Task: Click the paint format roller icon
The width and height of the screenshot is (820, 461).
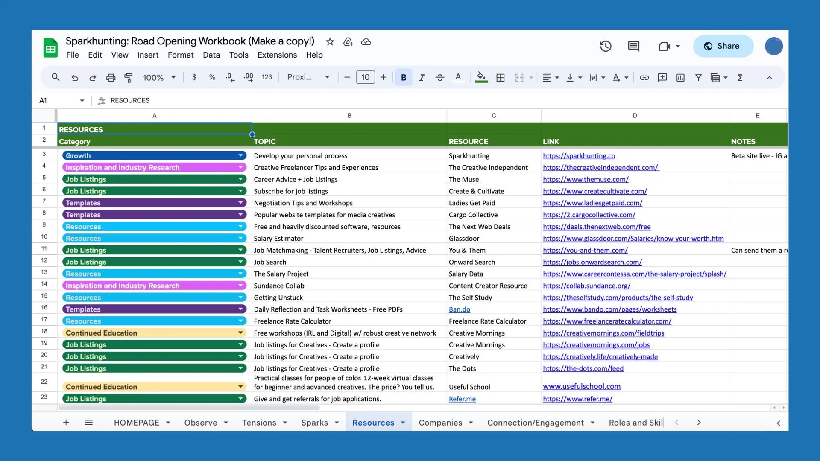Action: pyautogui.click(x=128, y=77)
